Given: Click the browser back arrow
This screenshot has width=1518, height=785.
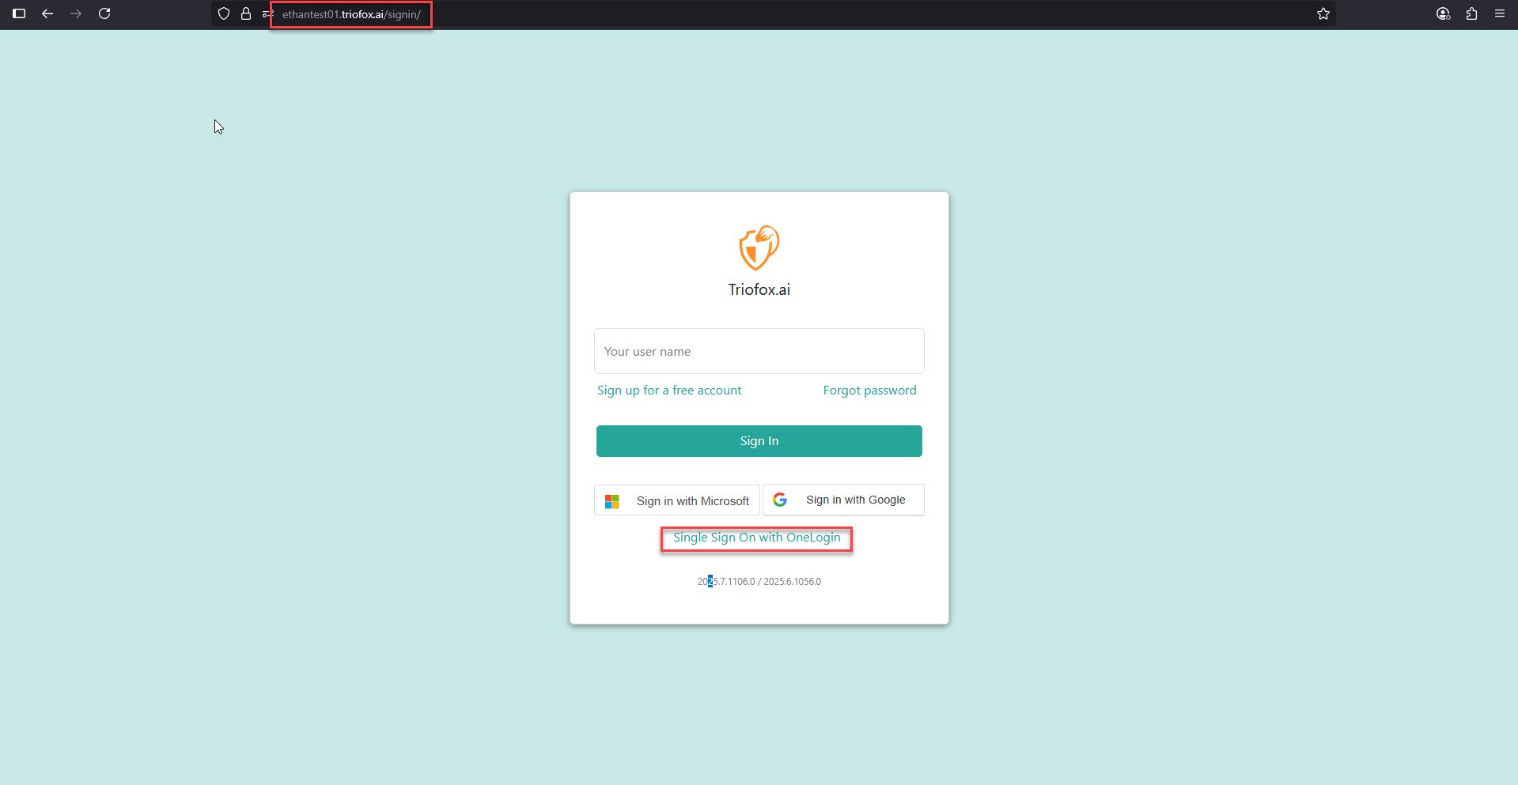Looking at the screenshot, I should coord(47,13).
